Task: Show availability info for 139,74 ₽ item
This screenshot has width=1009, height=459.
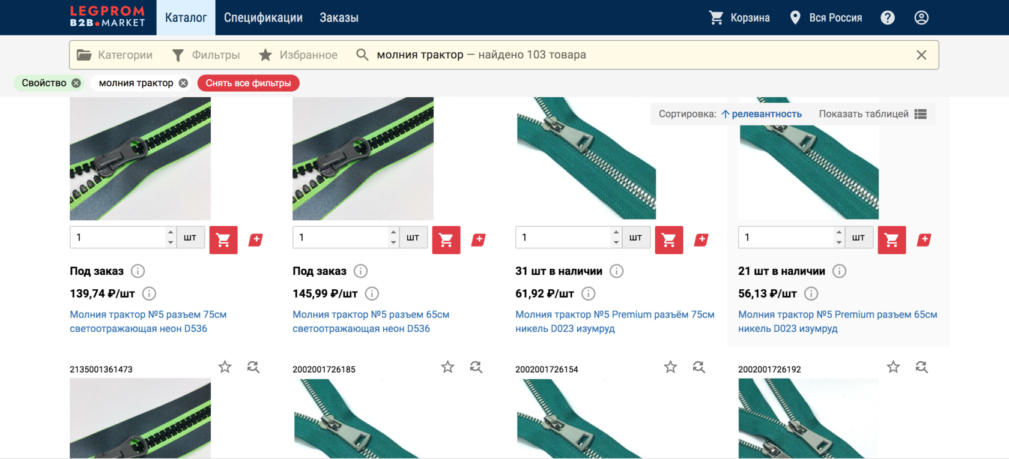Action: 138,271
